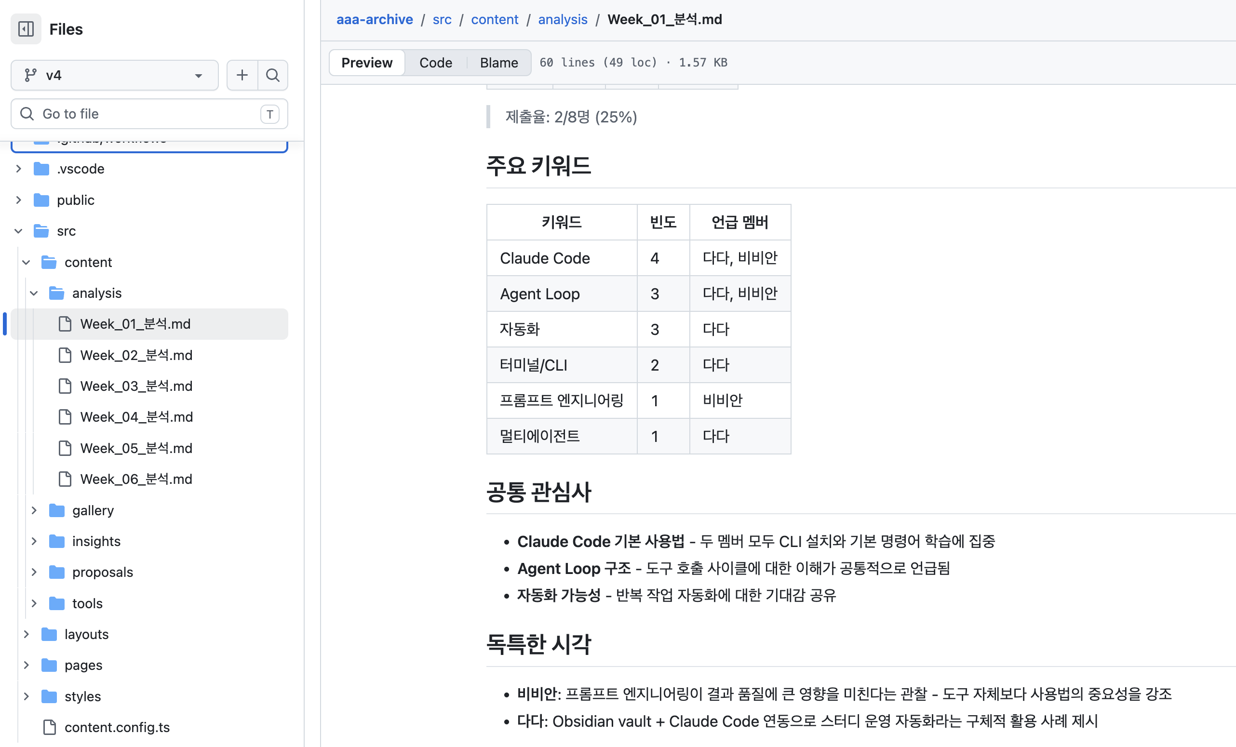Click the tools folder icon

pyautogui.click(x=57, y=603)
